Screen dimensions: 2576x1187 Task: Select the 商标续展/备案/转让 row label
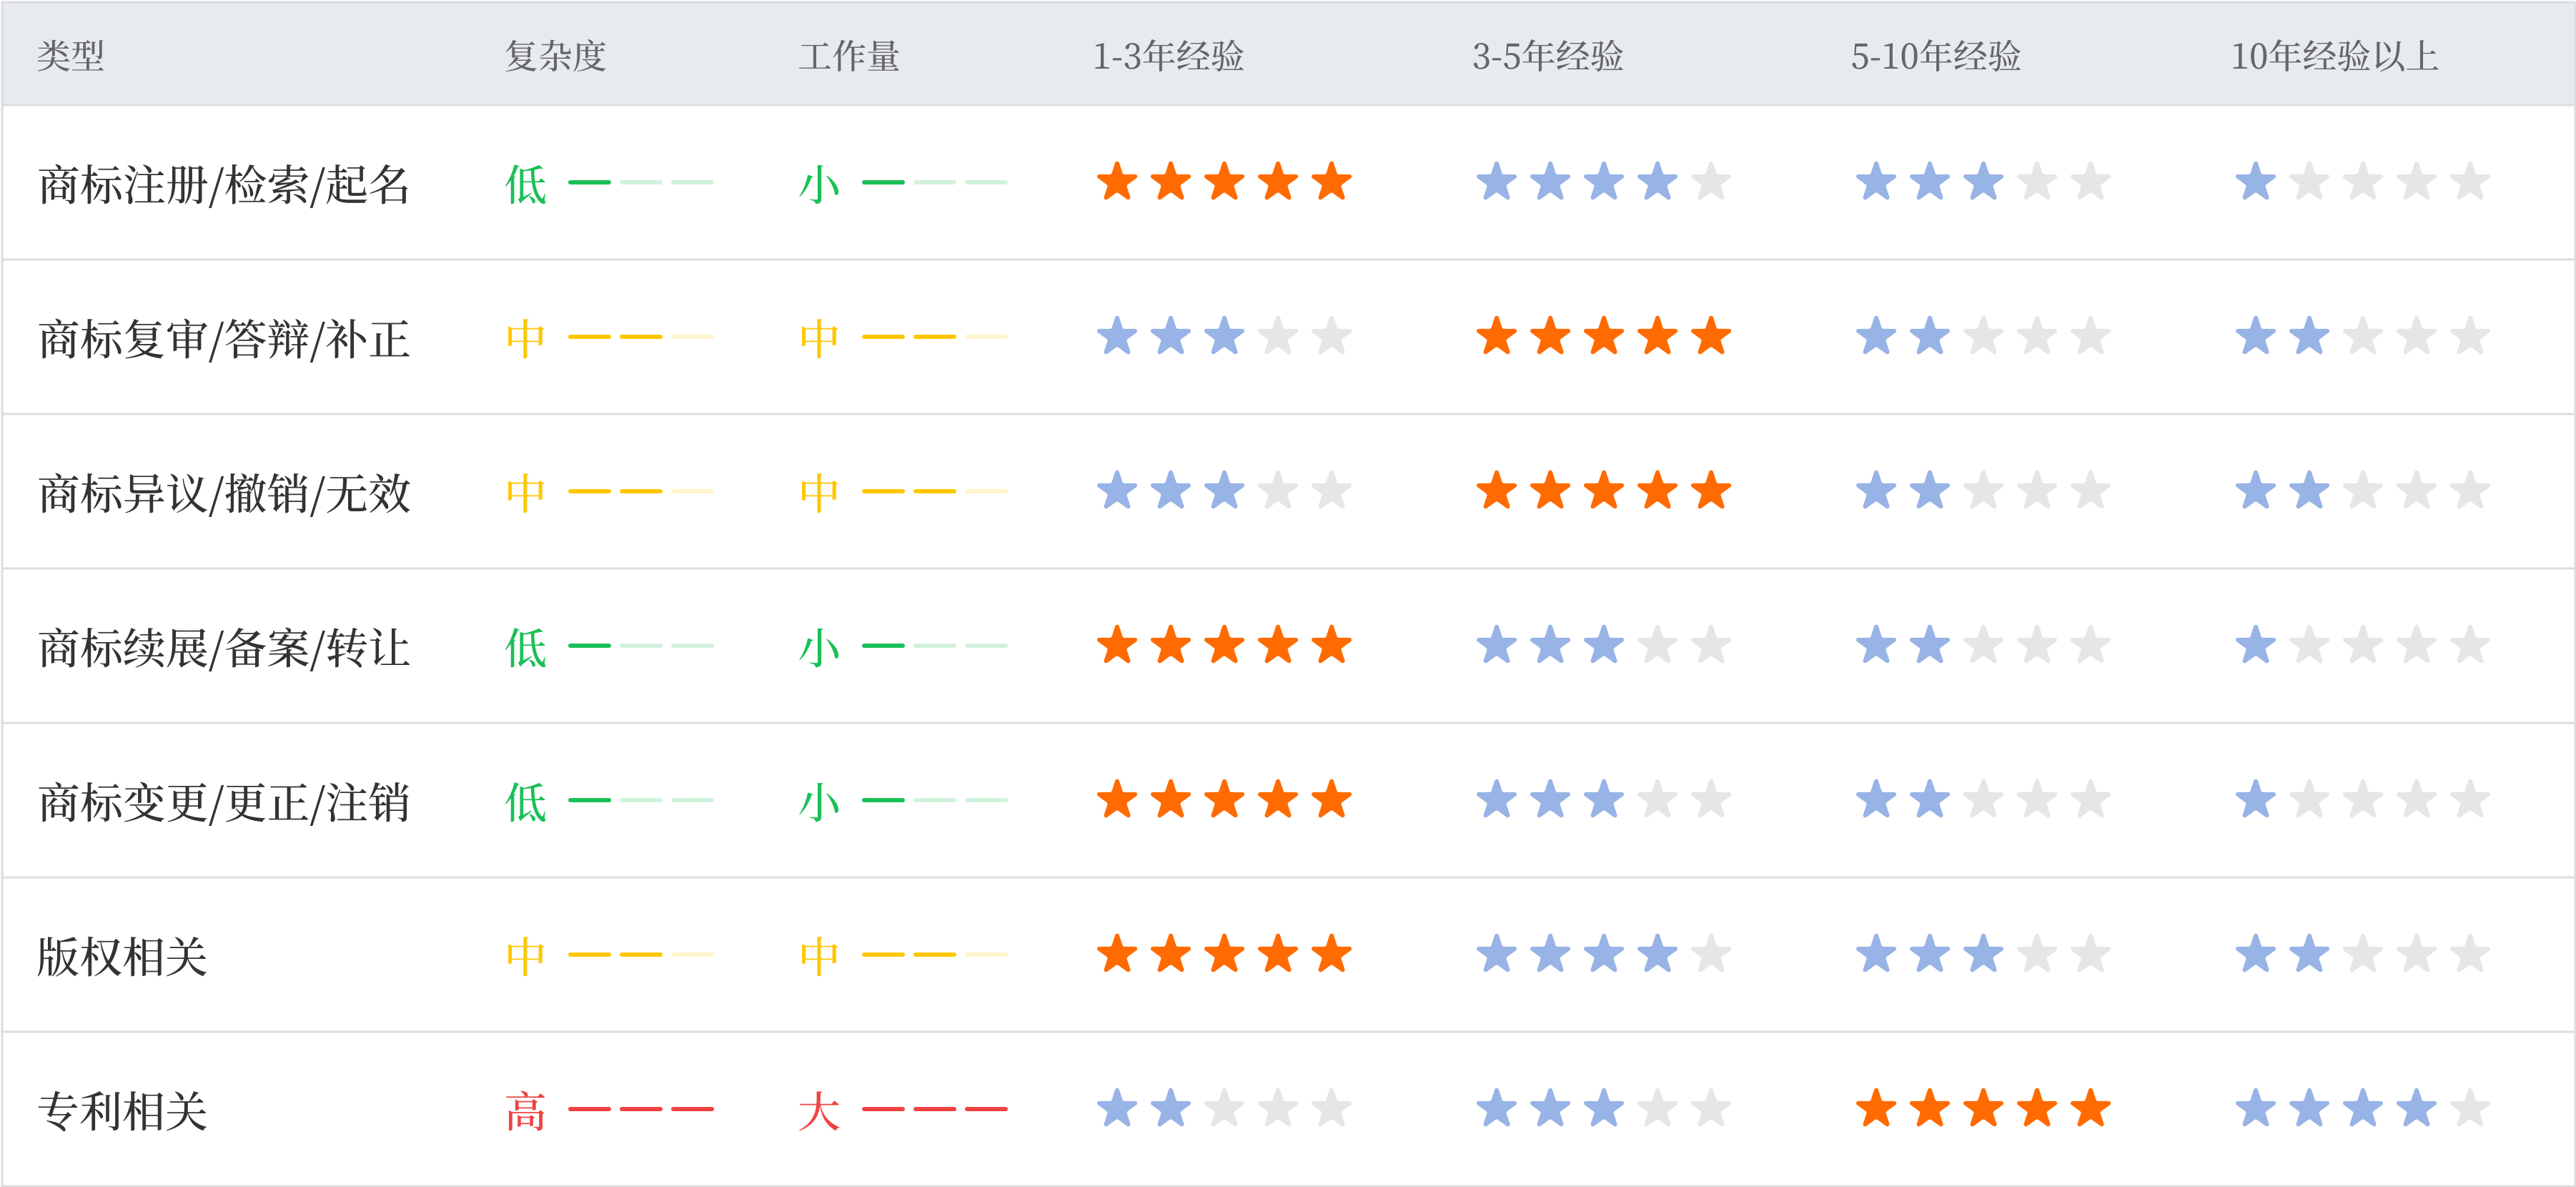(224, 648)
